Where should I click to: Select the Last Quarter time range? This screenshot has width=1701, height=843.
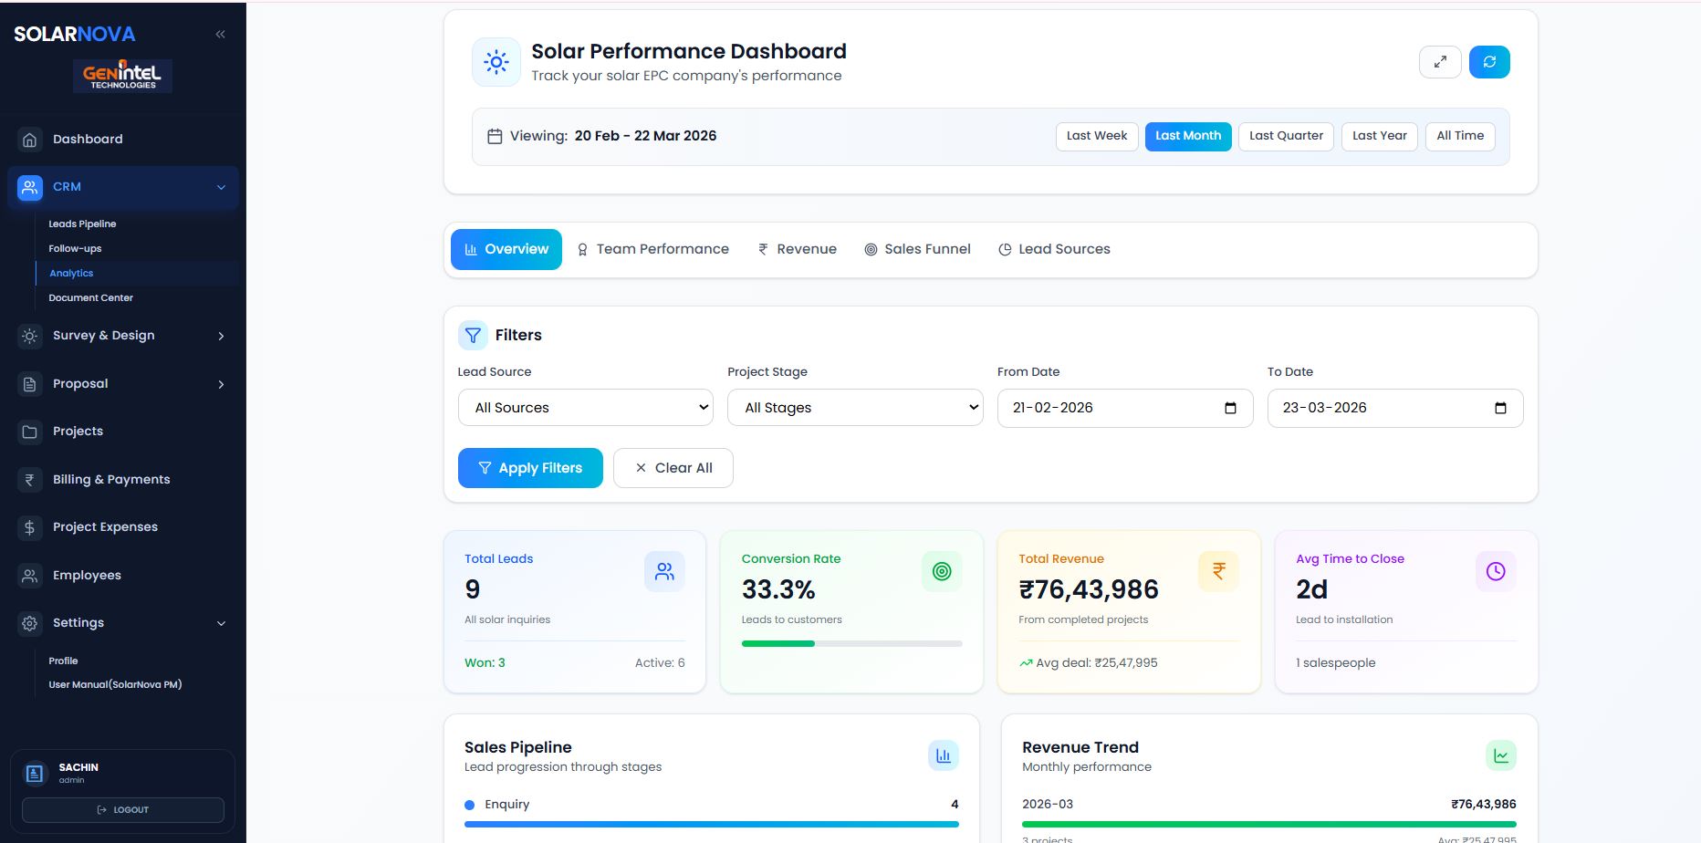[x=1285, y=136]
